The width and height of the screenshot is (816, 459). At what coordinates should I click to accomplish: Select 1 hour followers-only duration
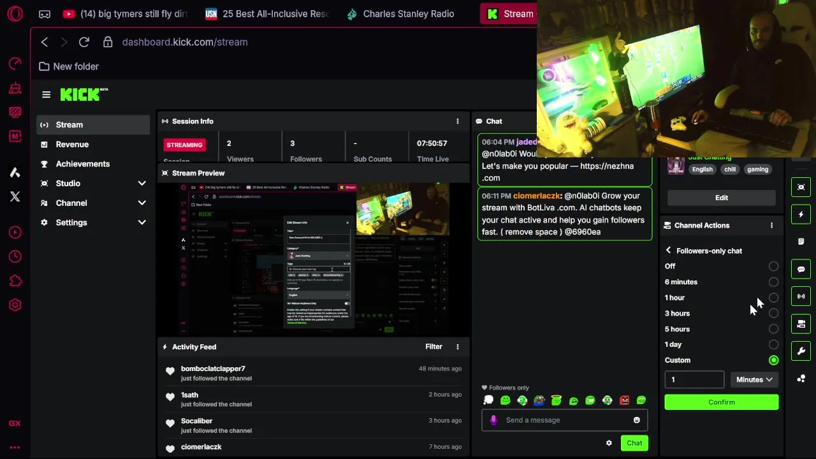[x=773, y=298]
